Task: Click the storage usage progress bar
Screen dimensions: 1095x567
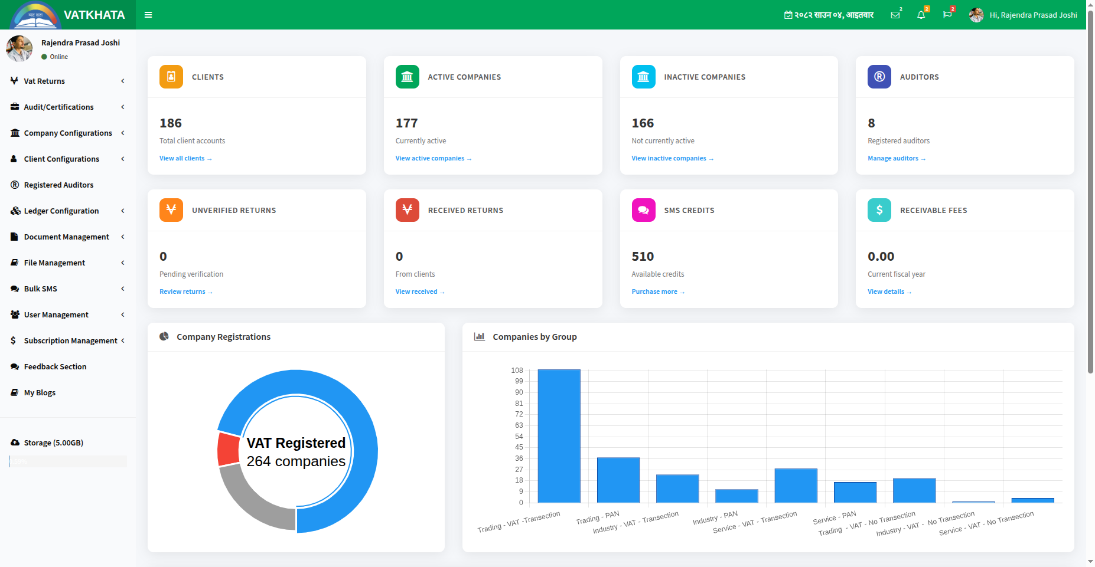Action: [x=67, y=461]
